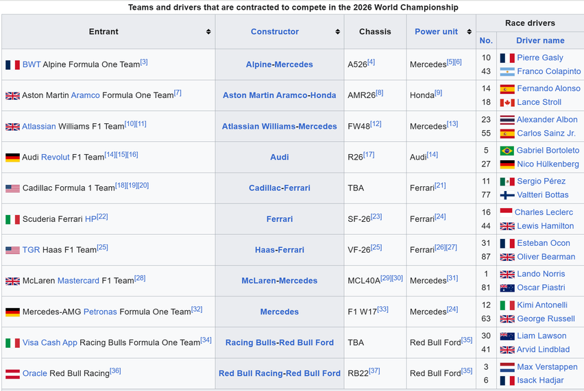This screenshot has width=584, height=391.
Task: Open the McLaren-Mercedes constructor link
Action: pos(279,281)
